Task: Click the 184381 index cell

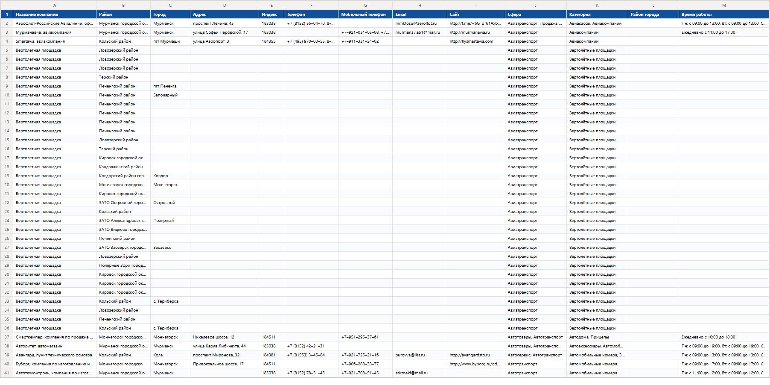Action: (271, 355)
